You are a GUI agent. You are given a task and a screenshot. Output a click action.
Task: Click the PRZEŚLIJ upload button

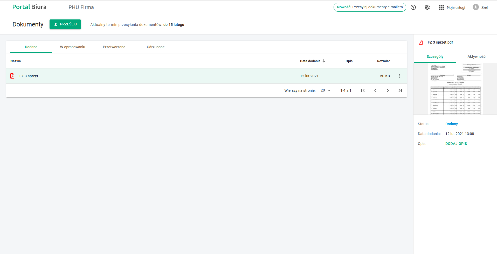[x=65, y=24]
